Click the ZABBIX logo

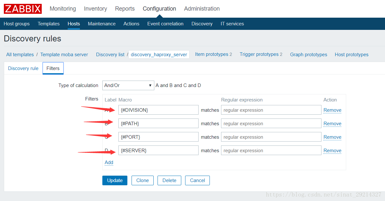click(23, 9)
